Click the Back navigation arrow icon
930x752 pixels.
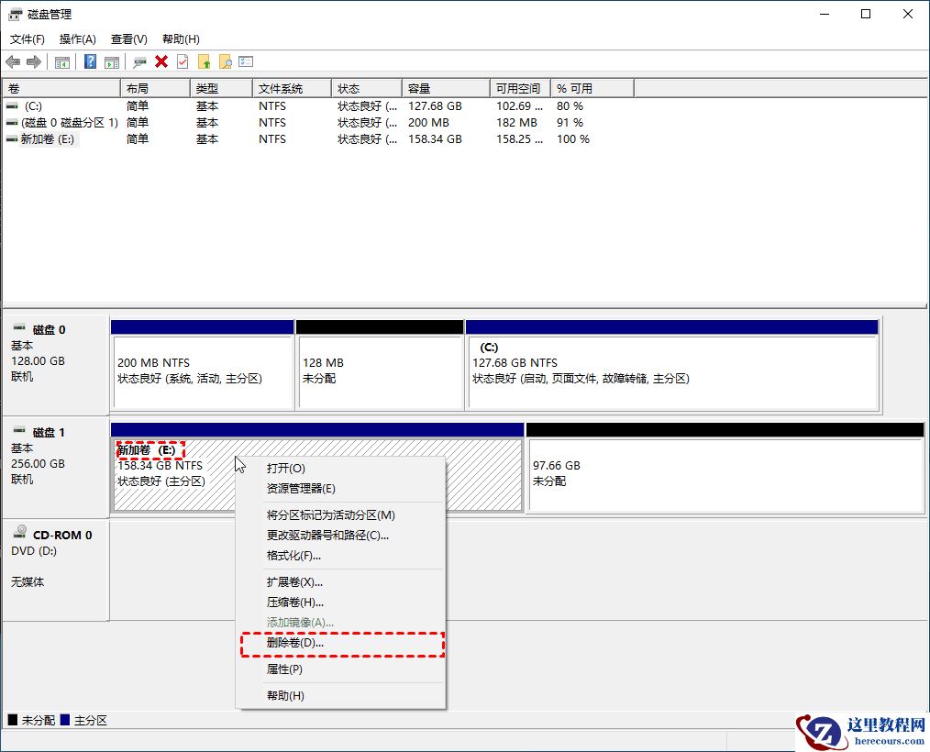click(x=13, y=61)
